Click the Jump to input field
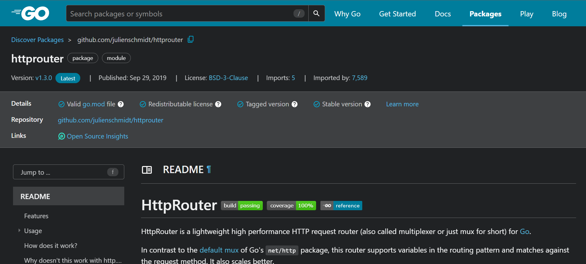 (x=68, y=172)
